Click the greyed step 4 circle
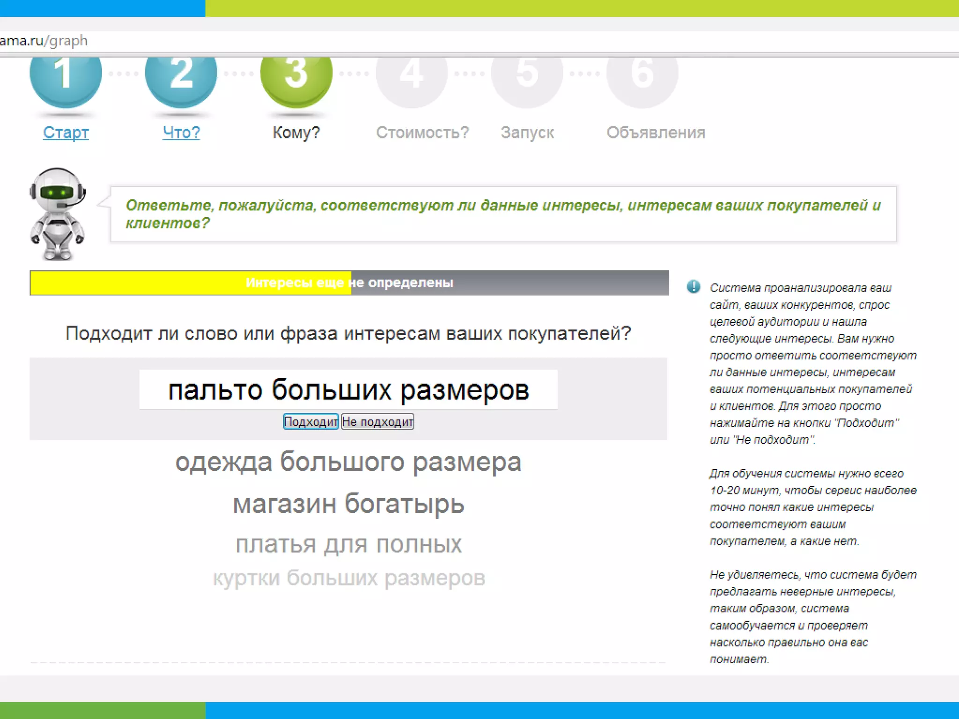959x719 pixels. 411,80
